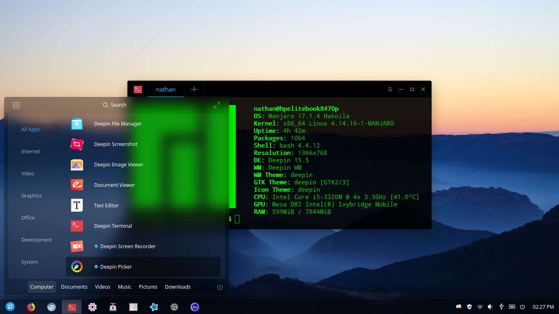The height and width of the screenshot is (314, 559).
Task: Click the dock launcher button
Action: pyautogui.click(x=10, y=307)
